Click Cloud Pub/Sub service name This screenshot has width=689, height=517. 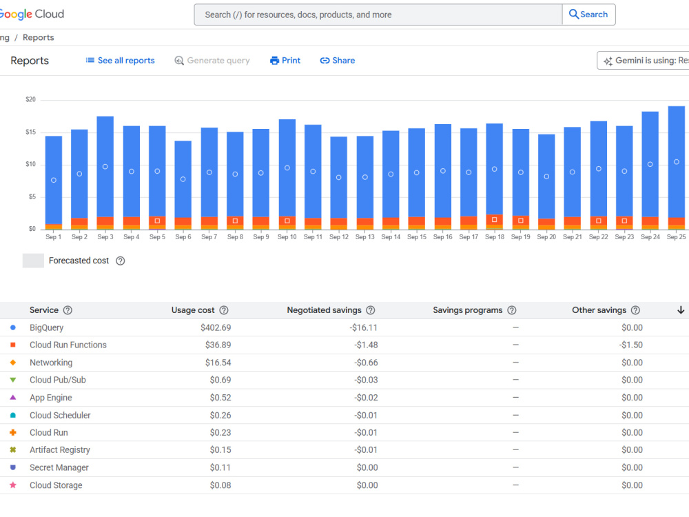58,380
